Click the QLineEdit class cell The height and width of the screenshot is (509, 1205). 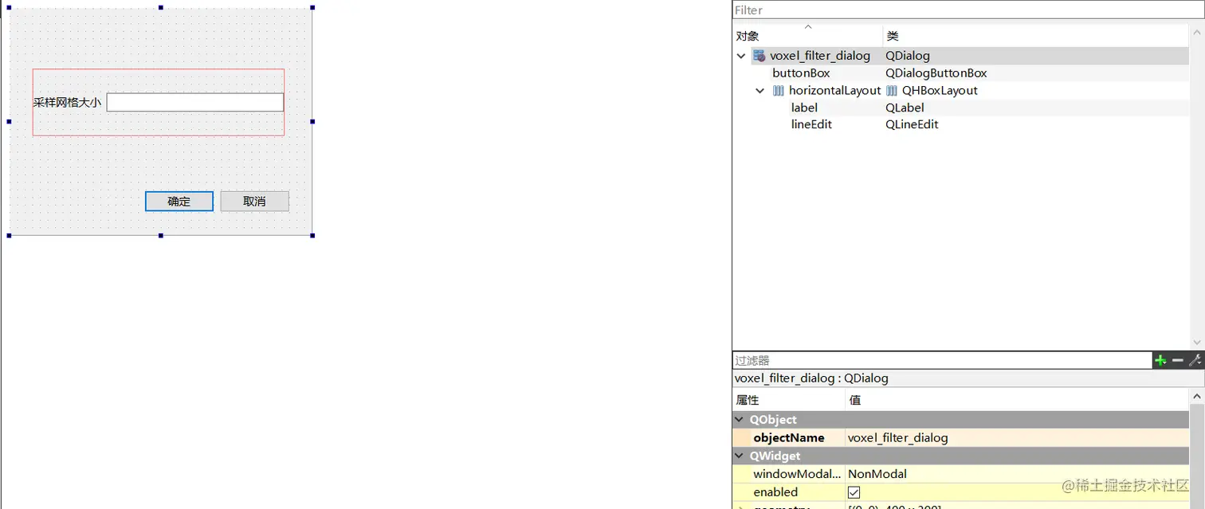click(912, 124)
